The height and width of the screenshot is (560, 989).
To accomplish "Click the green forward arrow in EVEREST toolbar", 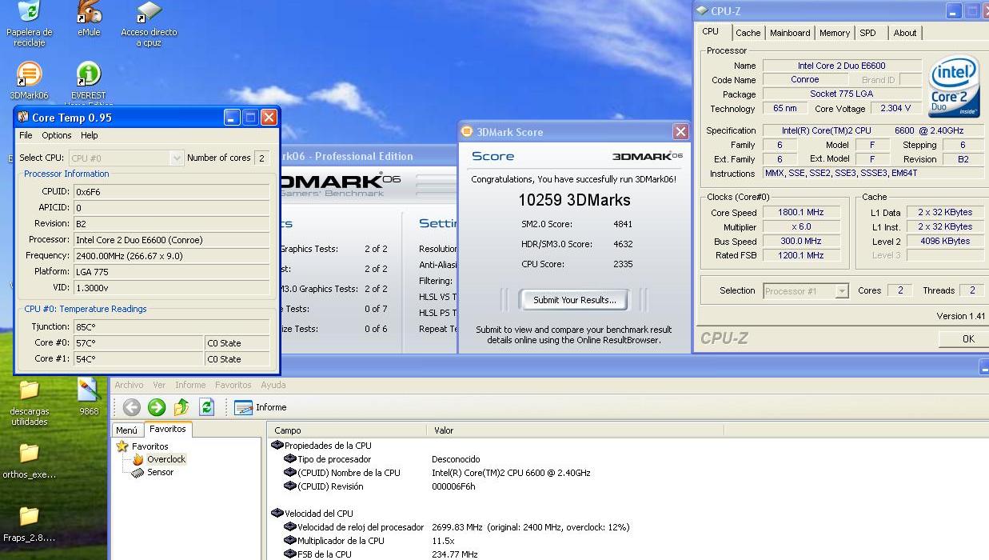I will coord(157,407).
